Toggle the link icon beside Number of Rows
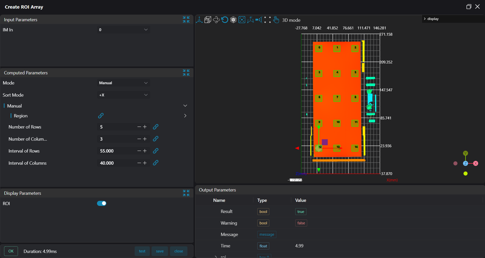Viewport: 485px width, 258px height. tap(156, 127)
